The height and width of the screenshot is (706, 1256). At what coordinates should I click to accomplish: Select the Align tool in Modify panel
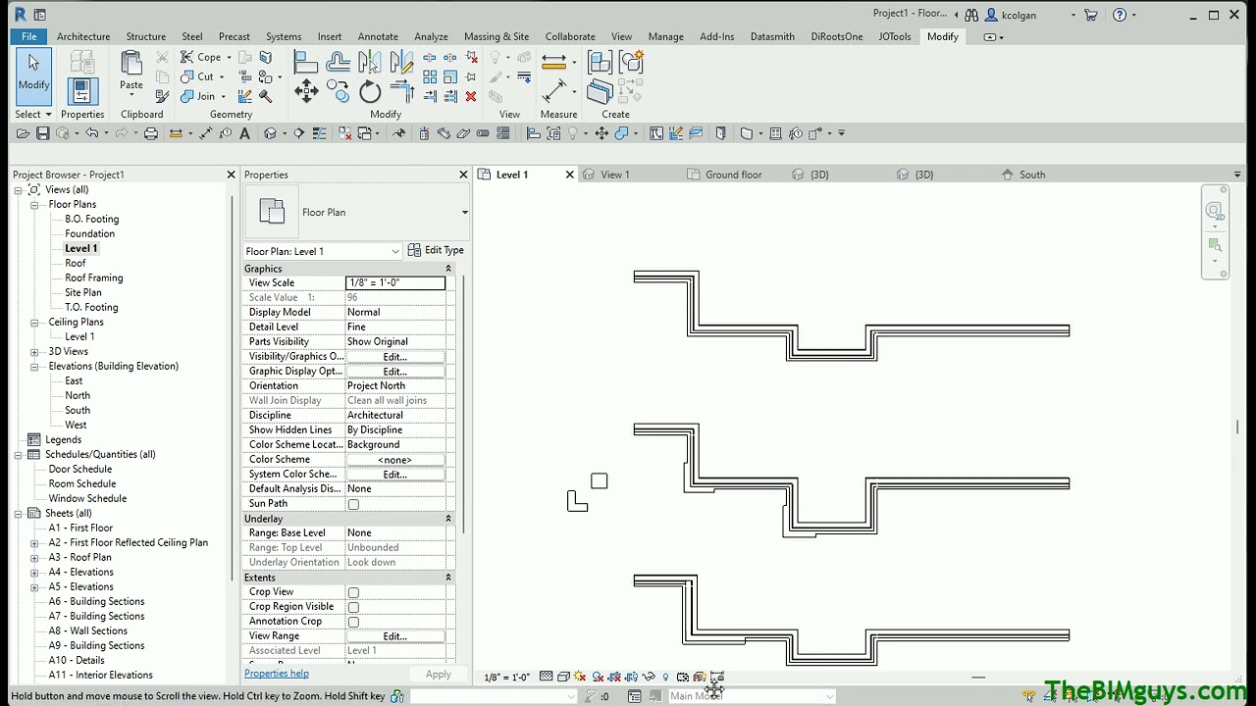pyautogui.click(x=306, y=63)
